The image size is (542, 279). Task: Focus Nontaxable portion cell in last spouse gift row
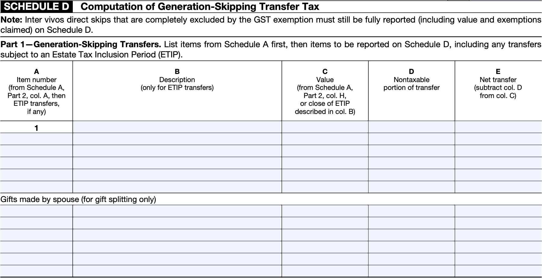point(411,271)
